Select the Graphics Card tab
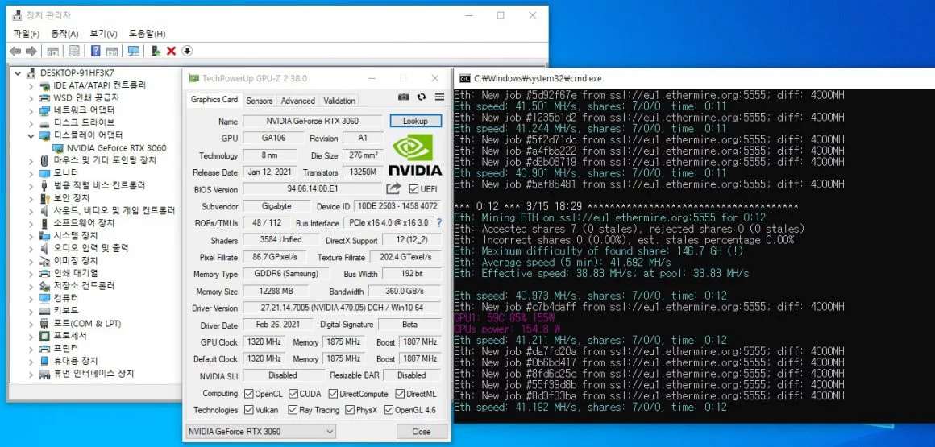The height and width of the screenshot is (447, 935). [x=214, y=100]
